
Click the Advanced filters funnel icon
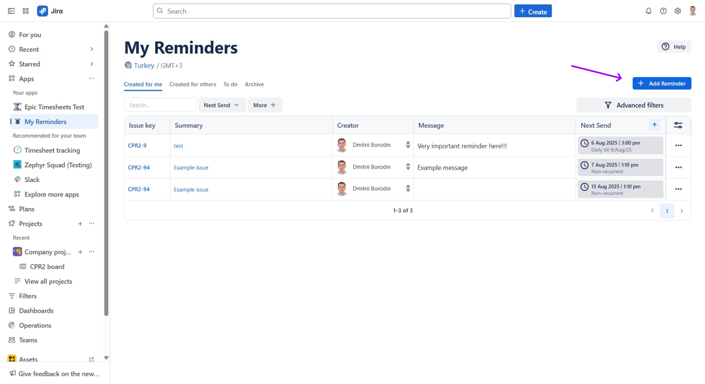[x=608, y=105]
